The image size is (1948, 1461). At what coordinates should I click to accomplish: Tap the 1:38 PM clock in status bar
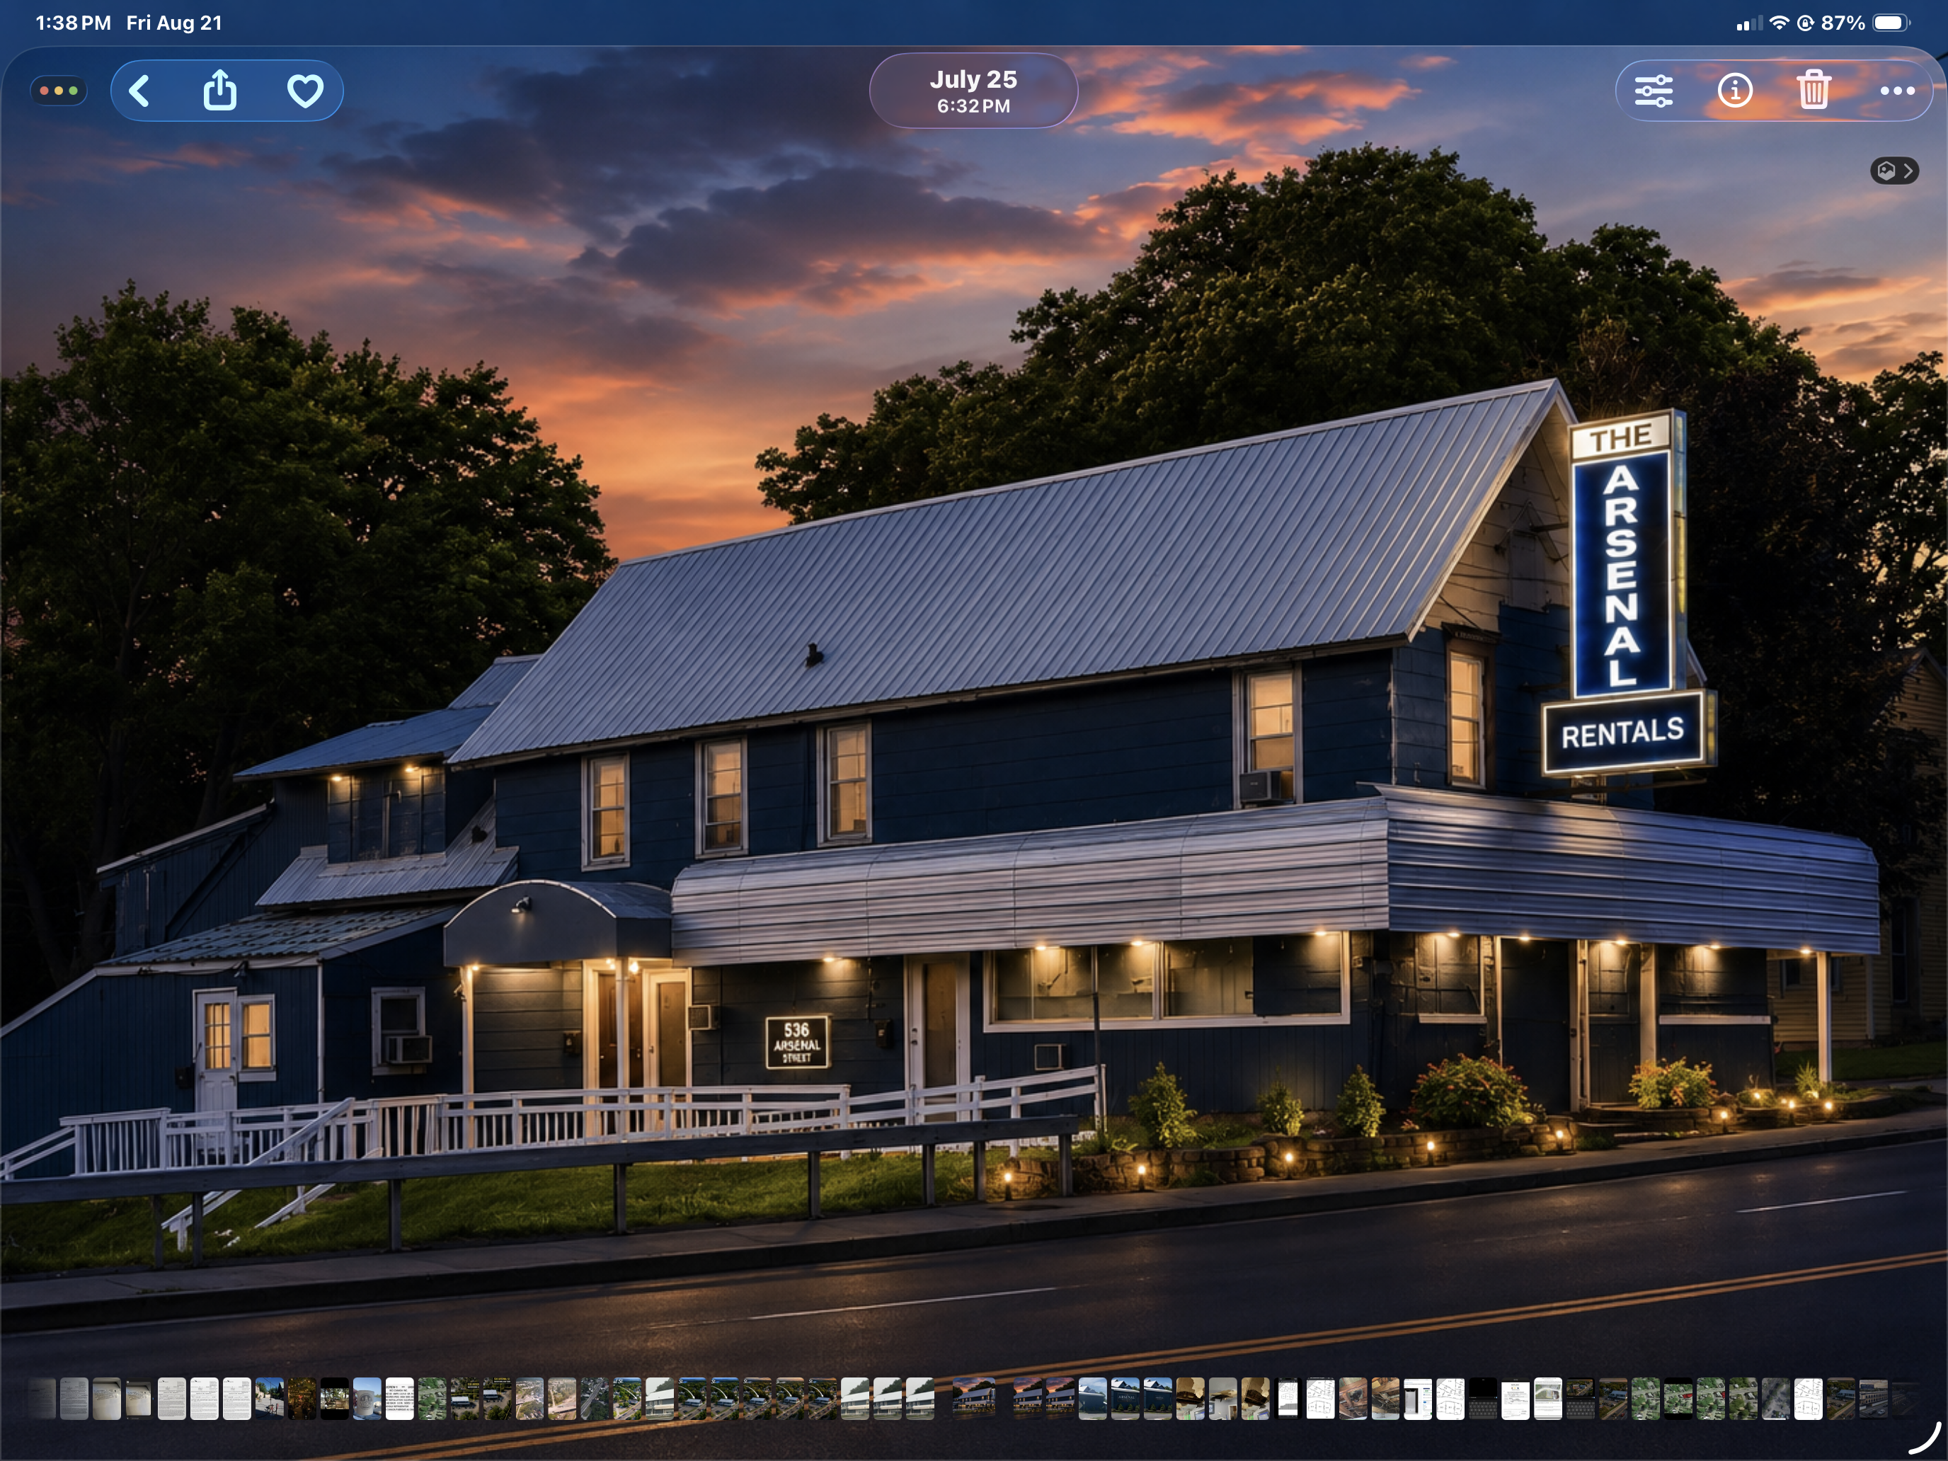point(73,23)
